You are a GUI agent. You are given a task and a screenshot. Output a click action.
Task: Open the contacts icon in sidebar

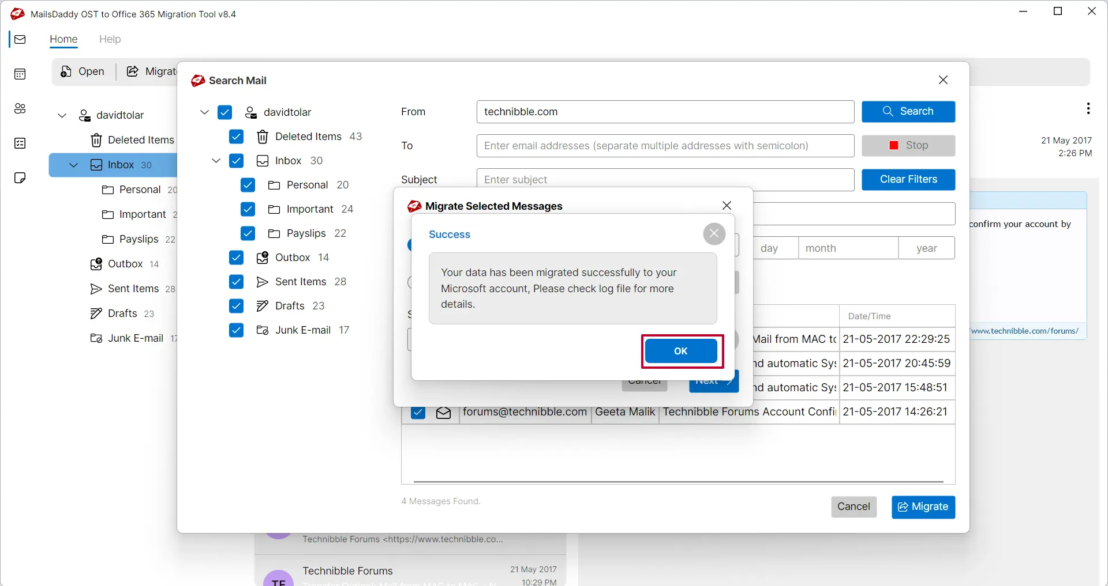[x=20, y=109]
